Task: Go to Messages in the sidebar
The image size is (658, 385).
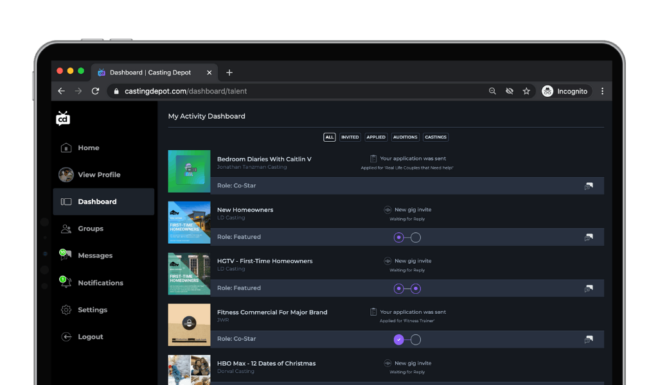Action: point(94,255)
